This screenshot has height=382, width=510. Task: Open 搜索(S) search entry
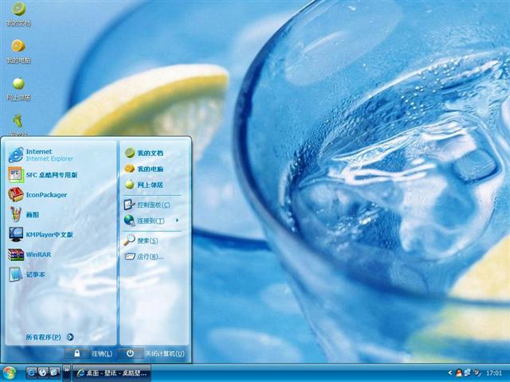[x=141, y=240]
